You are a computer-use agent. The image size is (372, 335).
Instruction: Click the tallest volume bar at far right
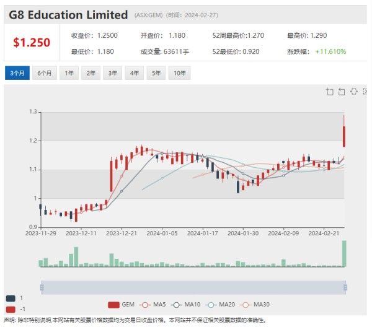344,254
